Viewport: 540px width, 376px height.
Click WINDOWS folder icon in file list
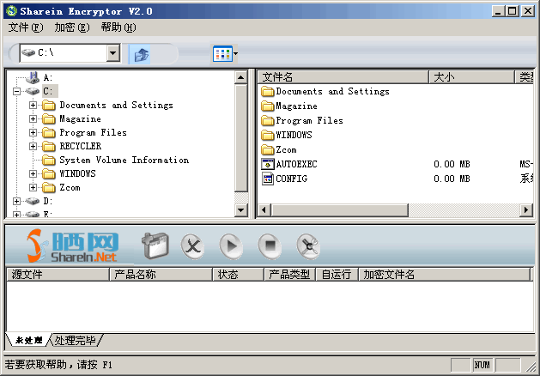point(268,135)
